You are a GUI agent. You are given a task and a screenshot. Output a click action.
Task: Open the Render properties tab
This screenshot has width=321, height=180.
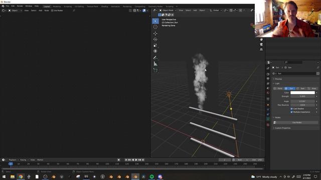coord(268,74)
